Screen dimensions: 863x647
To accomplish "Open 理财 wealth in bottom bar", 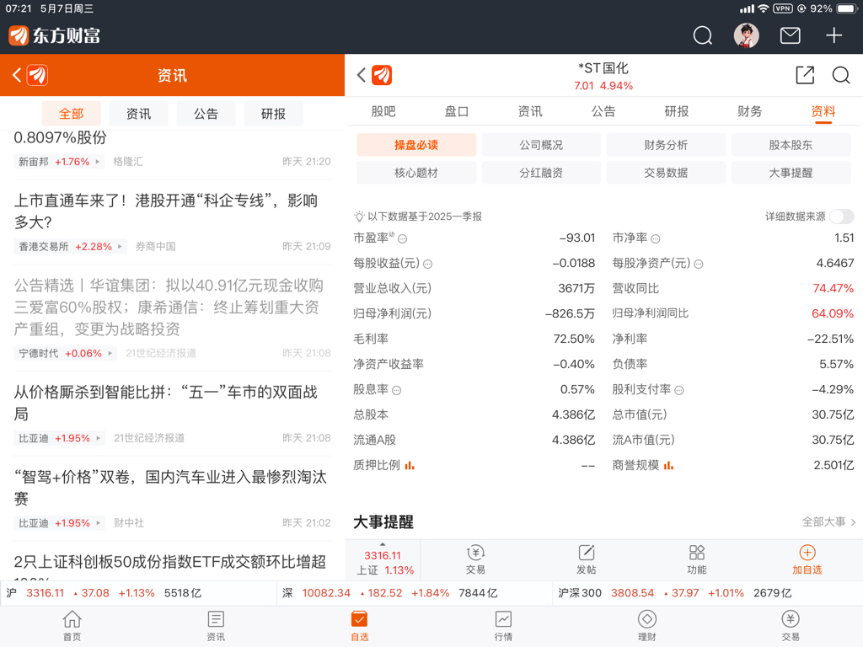I will click(646, 626).
